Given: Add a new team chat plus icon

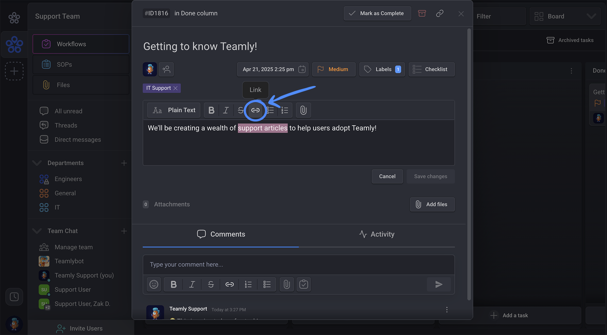Looking at the screenshot, I should 124,231.
